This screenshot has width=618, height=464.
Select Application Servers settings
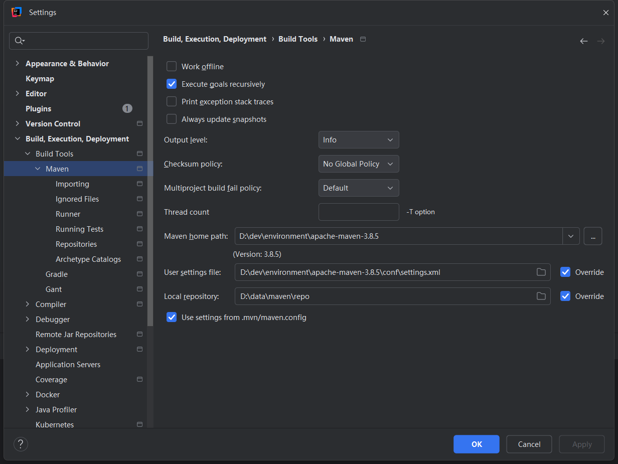click(x=68, y=365)
